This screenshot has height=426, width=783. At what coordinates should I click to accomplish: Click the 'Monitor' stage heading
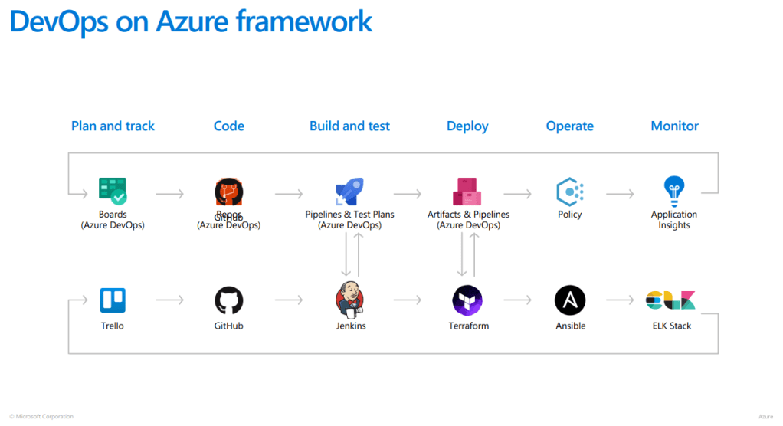point(674,126)
